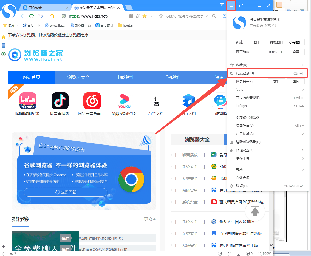Switch to the 百度统计 tab

click(45, 8)
